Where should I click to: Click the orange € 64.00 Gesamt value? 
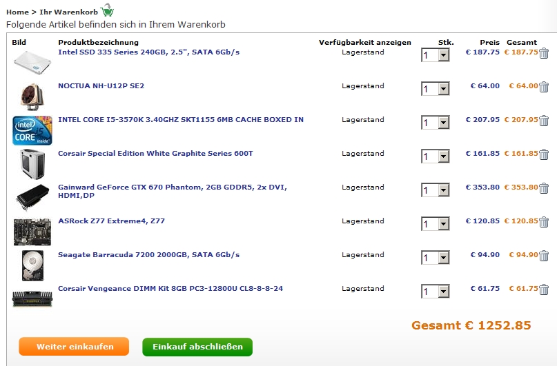pos(523,86)
